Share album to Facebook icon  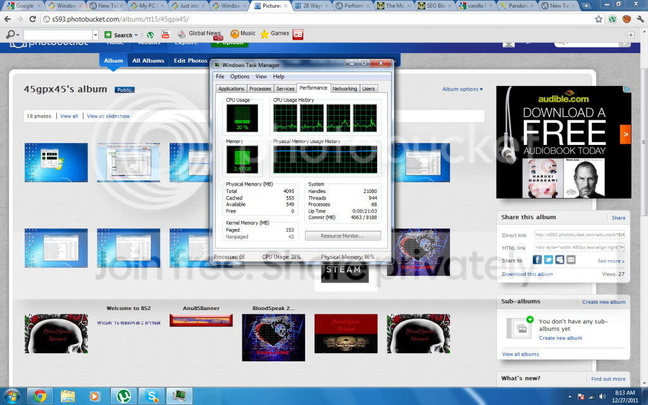pyautogui.click(x=537, y=259)
